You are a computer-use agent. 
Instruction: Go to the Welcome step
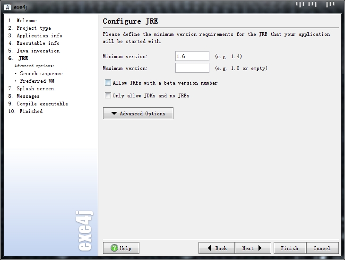(x=22, y=20)
